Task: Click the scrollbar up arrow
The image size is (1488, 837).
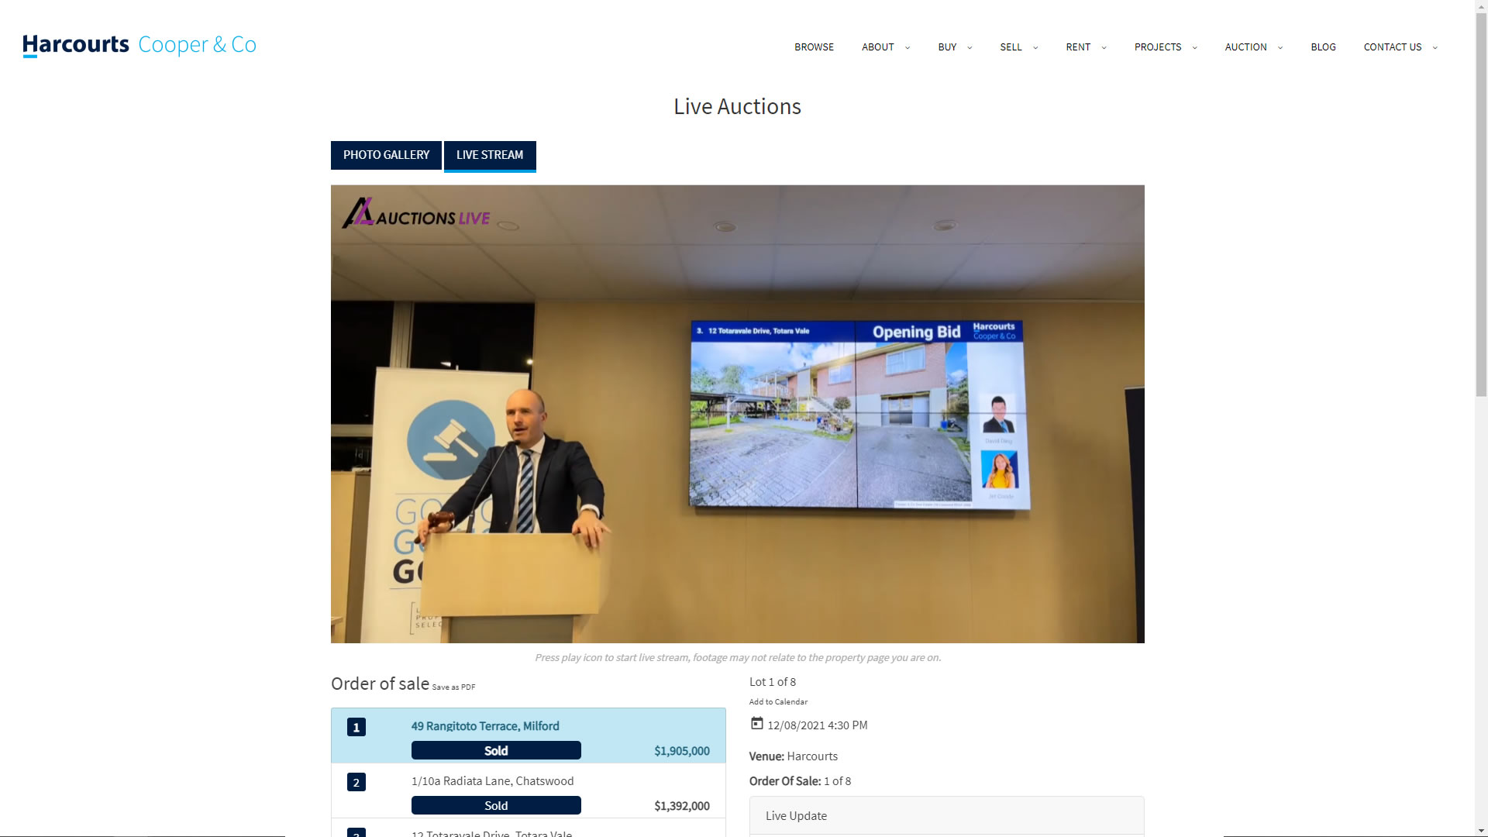Action: [x=1481, y=6]
